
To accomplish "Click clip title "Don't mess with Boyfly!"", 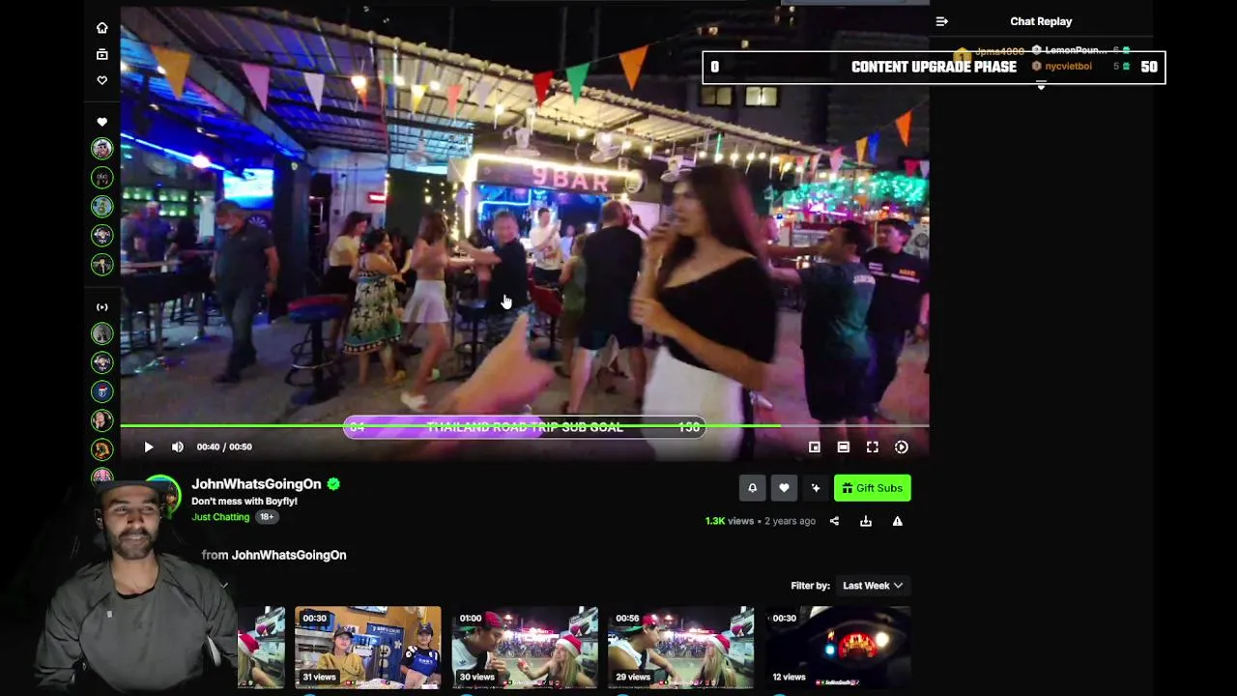I will 245,502.
